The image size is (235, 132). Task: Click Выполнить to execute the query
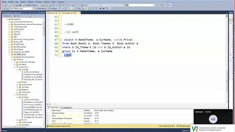(x=40, y=9)
